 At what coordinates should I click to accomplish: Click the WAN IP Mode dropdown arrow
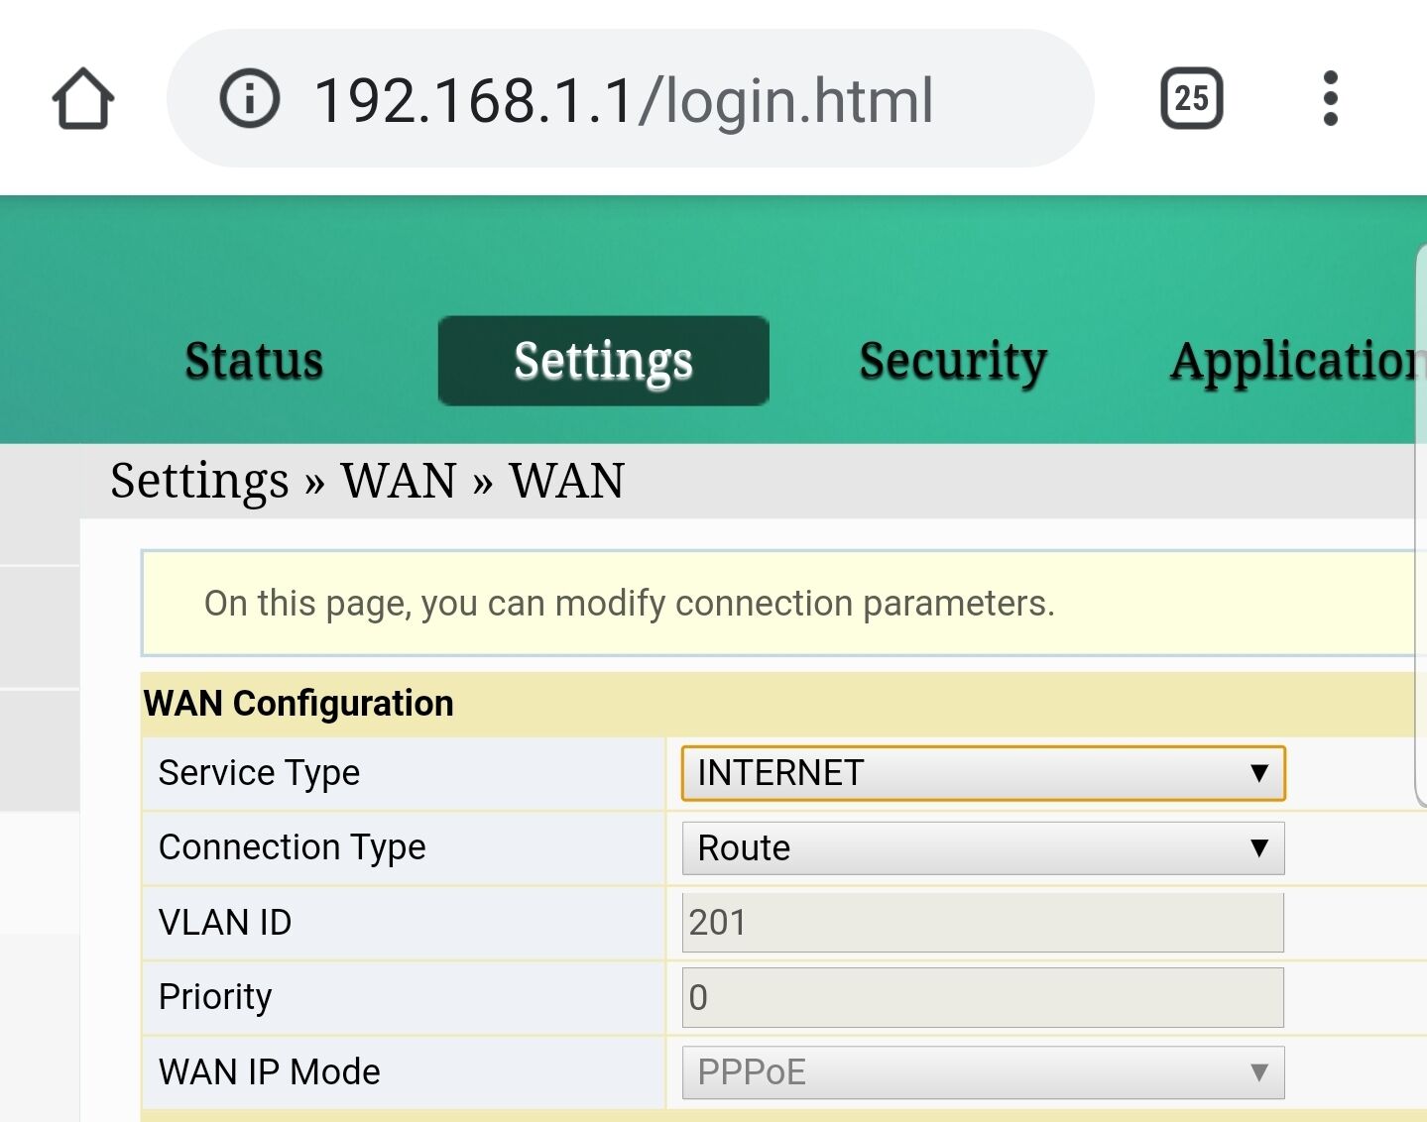pos(1259,1072)
